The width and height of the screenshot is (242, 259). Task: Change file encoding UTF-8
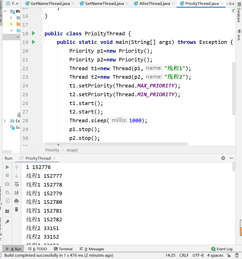tap(198, 255)
